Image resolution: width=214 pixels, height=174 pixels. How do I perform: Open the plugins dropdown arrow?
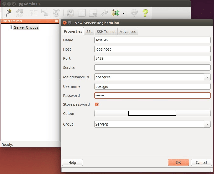pyautogui.click(x=123, y=13)
